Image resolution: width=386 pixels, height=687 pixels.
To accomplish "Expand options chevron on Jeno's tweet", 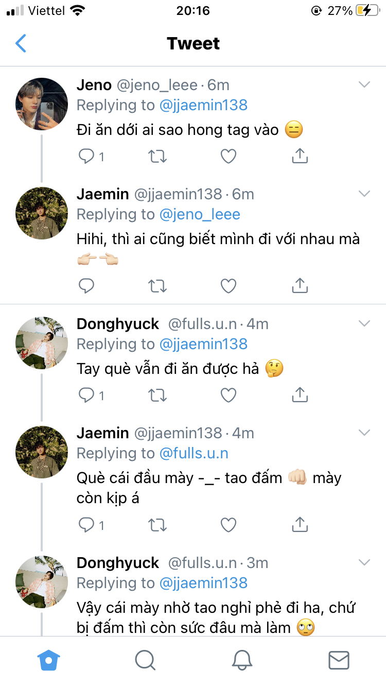I will point(364,84).
